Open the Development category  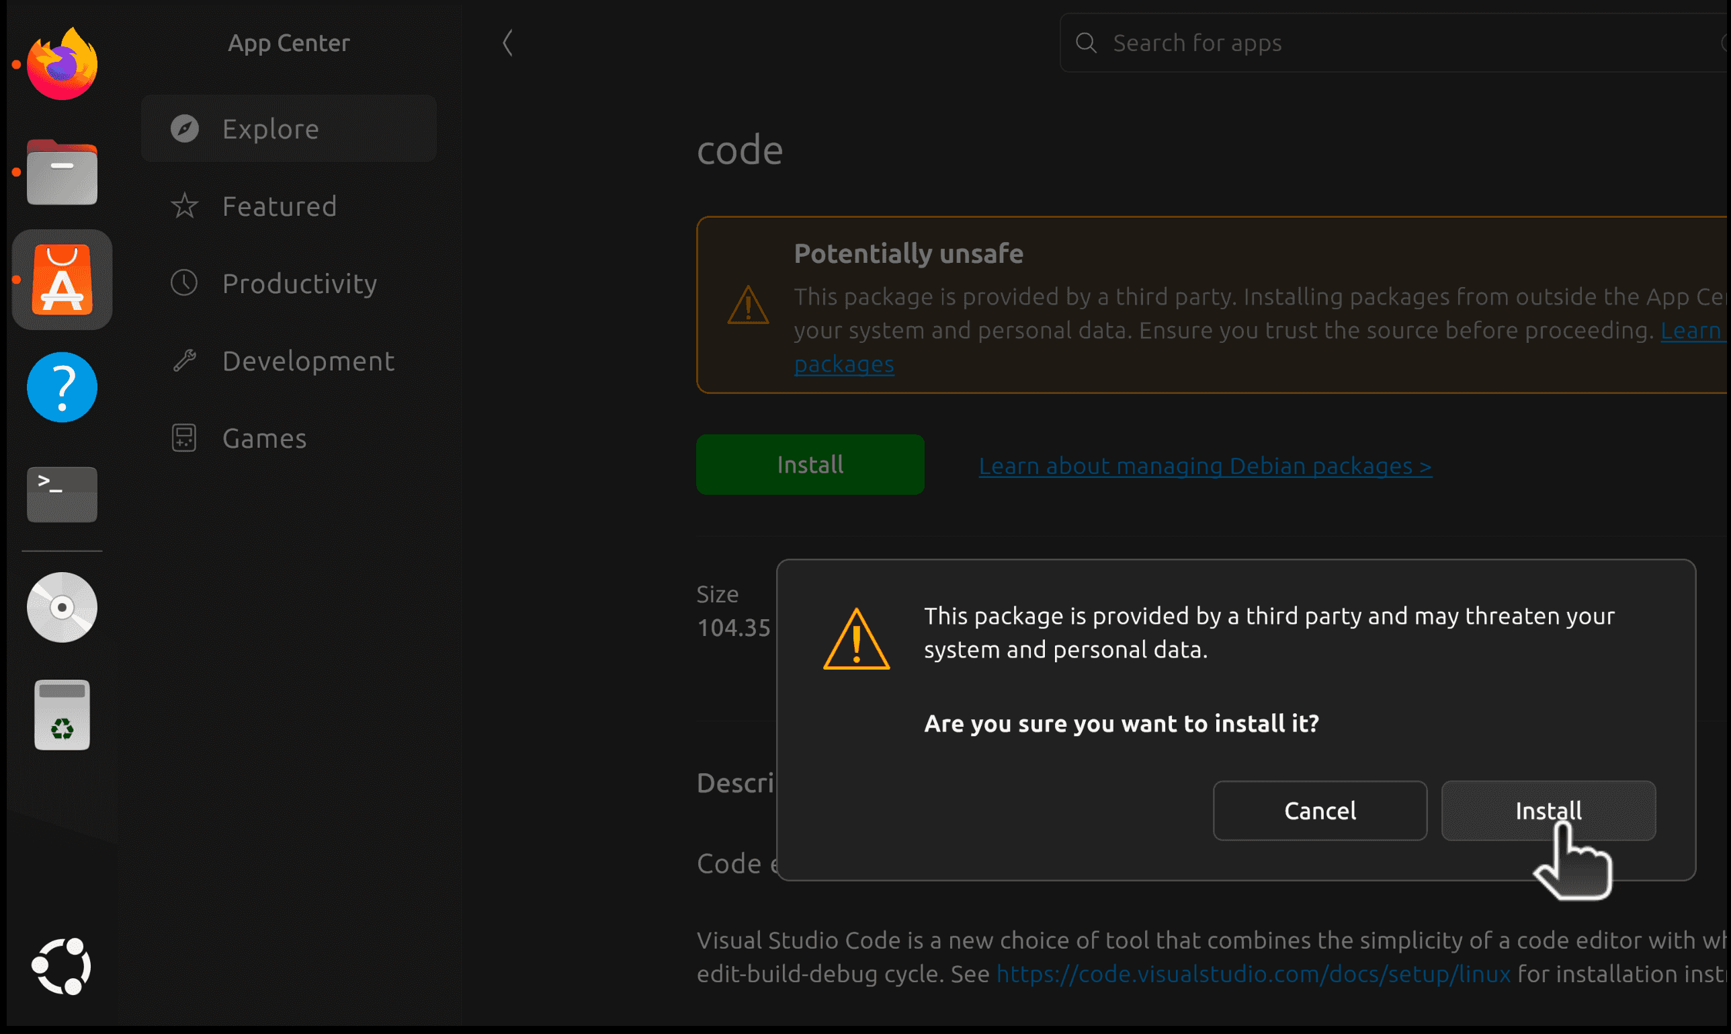pos(289,361)
